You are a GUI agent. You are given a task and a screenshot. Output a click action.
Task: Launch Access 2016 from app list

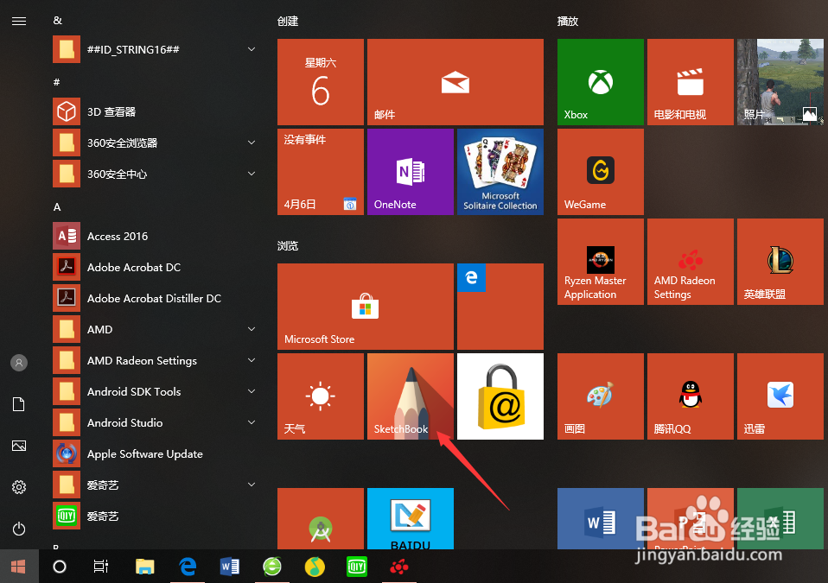tap(156, 237)
